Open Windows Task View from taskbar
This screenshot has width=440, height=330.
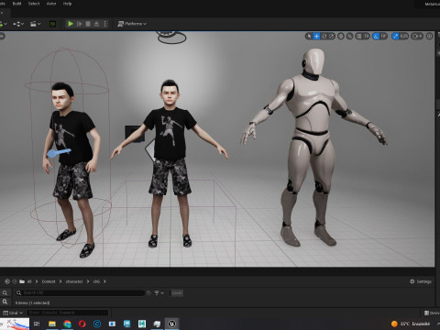pyautogui.click(x=37, y=324)
